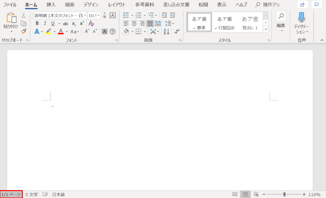Click the spelling check status icon
The image size is (326, 198).
[45, 194]
